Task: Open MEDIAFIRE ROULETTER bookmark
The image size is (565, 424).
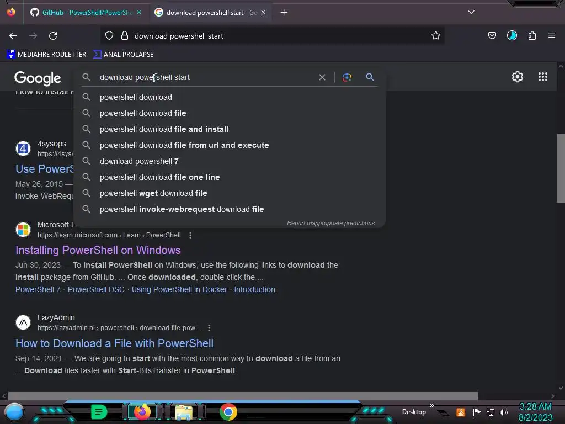Action: tap(46, 55)
